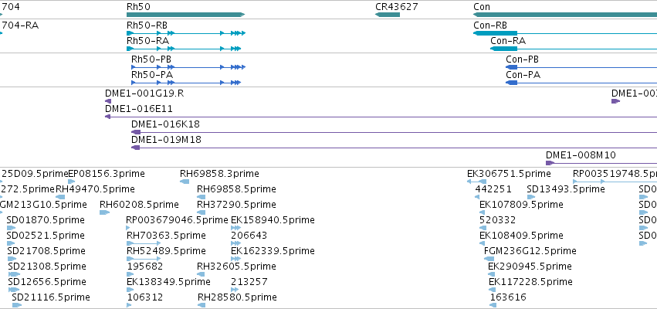Open the Con-RB transcript label
This screenshot has height=309, width=657.
pos(490,25)
